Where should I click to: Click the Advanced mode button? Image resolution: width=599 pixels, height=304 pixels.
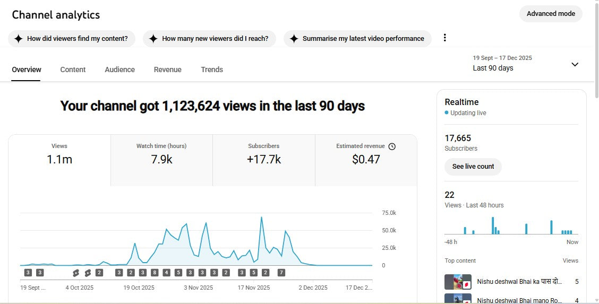[551, 14]
